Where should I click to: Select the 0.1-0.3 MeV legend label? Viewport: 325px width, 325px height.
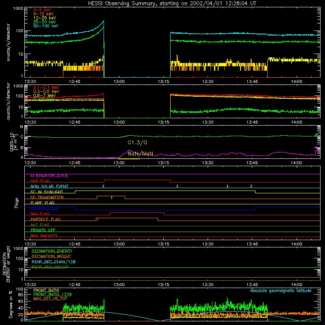click(x=46, y=87)
